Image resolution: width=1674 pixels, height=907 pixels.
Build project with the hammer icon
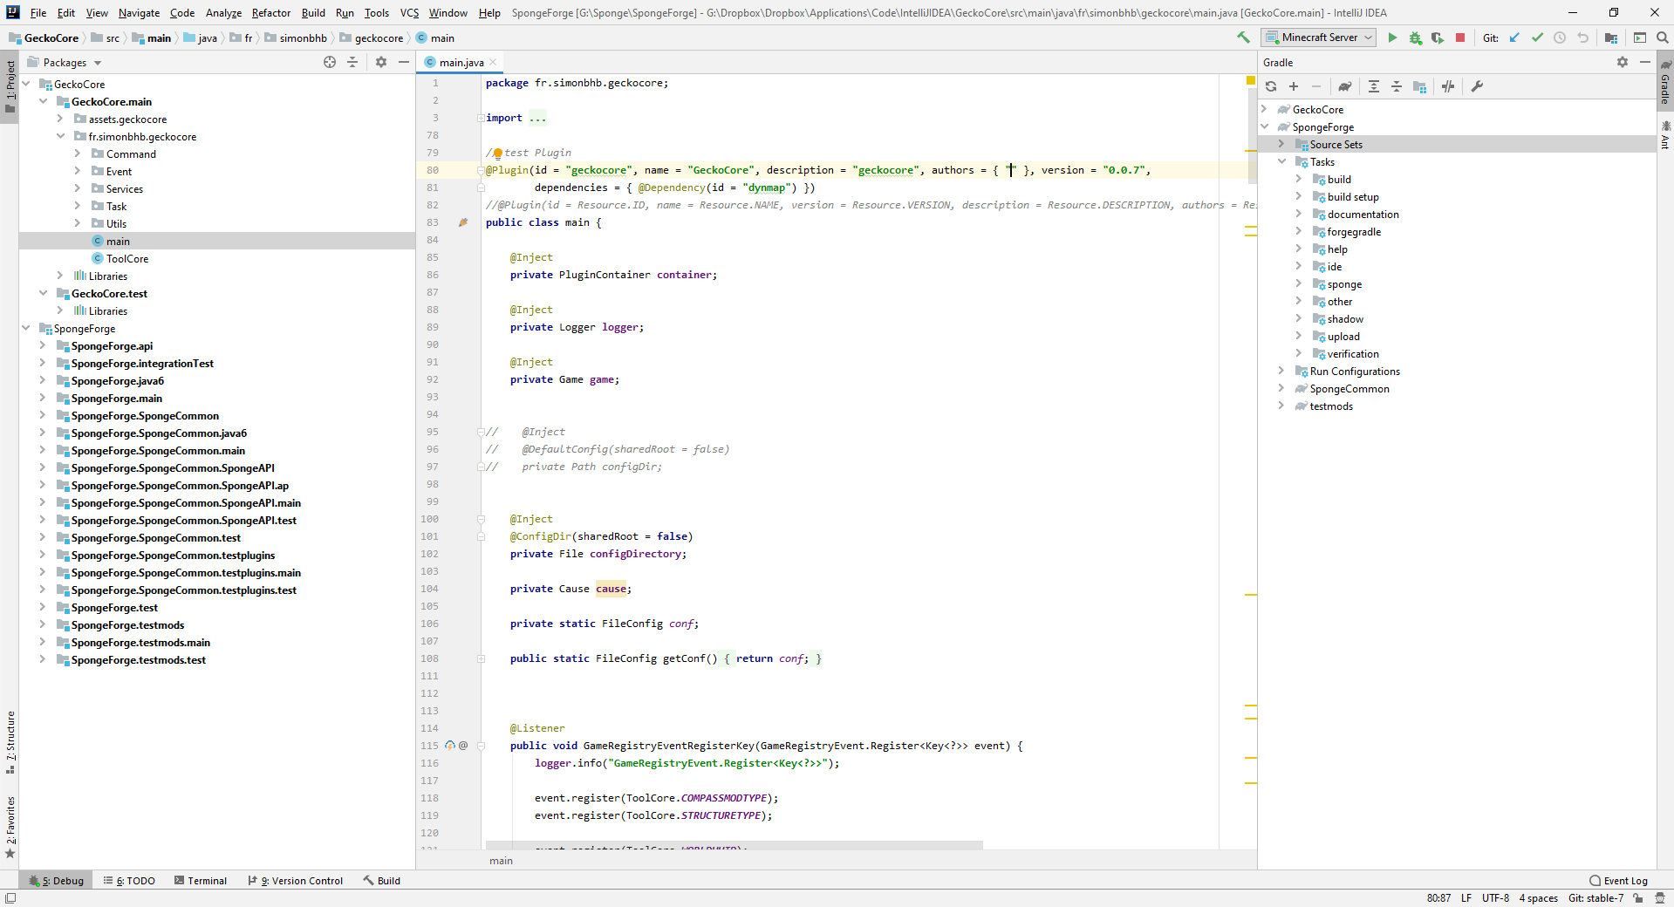coord(1243,38)
